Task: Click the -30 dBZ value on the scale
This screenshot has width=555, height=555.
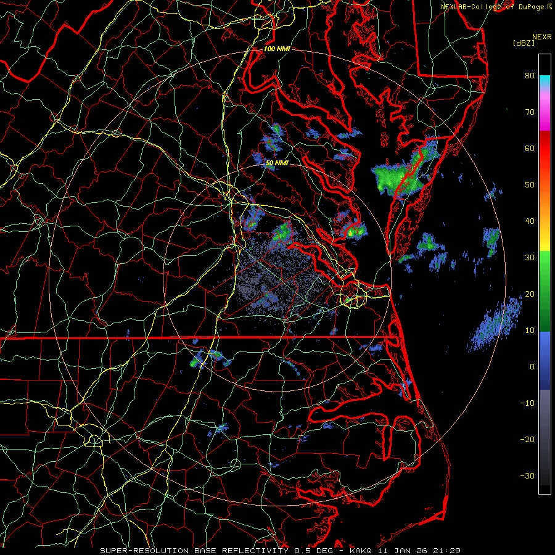Action: pyautogui.click(x=527, y=475)
